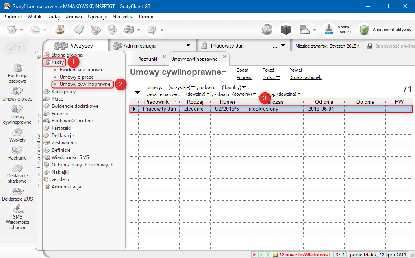Open Deklaracje skarbowe shortcut icon

(x=17, y=168)
